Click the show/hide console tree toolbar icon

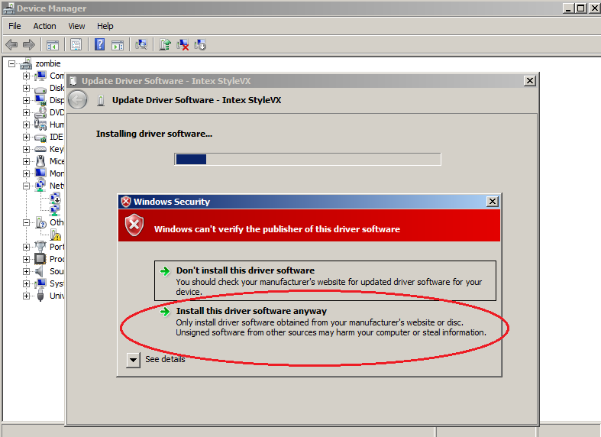pos(52,44)
